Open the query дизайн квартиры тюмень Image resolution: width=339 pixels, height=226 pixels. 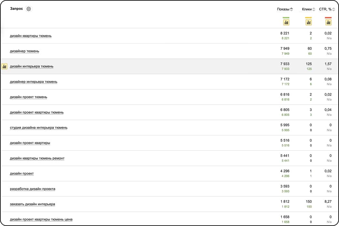[x=31, y=36]
